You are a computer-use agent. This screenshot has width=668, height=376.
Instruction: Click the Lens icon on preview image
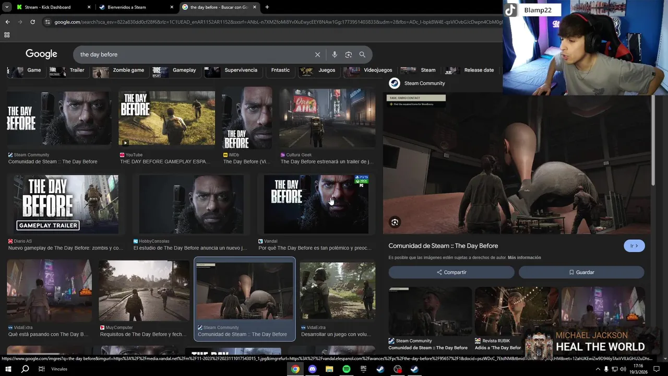click(395, 222)
